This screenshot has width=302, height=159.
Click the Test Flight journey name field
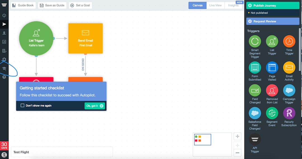click(x=62, y=152)
